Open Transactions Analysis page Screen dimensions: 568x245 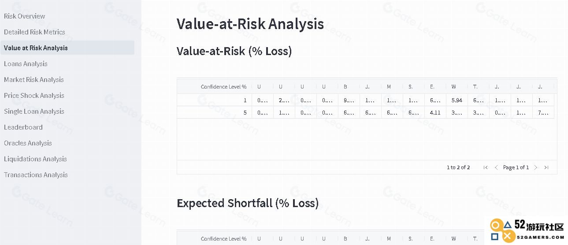tap(36, 175)
